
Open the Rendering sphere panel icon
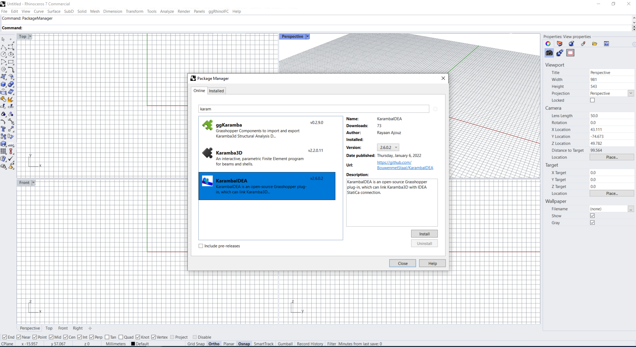coord(571,44)
